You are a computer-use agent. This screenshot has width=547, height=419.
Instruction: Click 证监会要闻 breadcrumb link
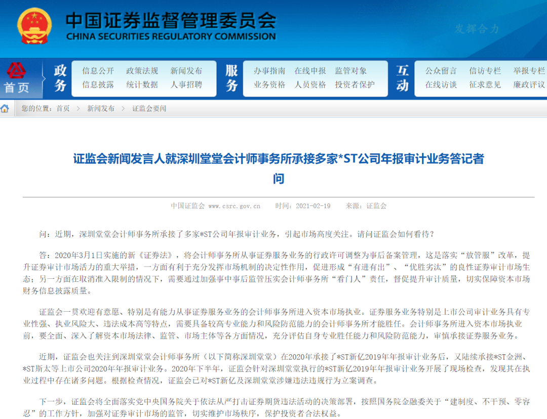click(149, 108)
